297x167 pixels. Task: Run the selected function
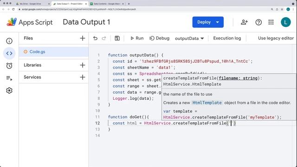click(137, 38)
